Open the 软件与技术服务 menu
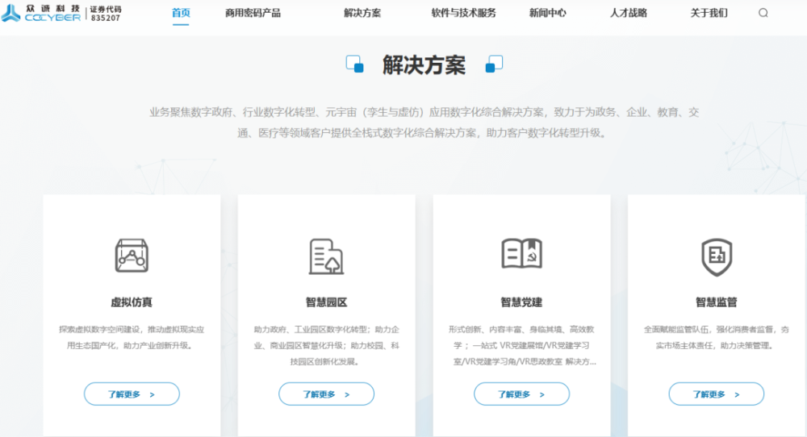 pyautogui.click(x=464, y=13)
